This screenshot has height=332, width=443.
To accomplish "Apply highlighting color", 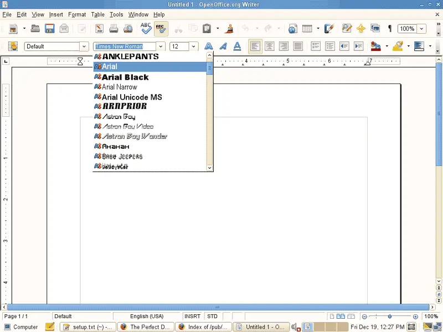I will click(x=398, y=46).
